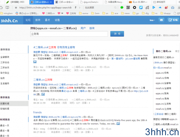Click the search magnifier in browser search box

point(115,8)
